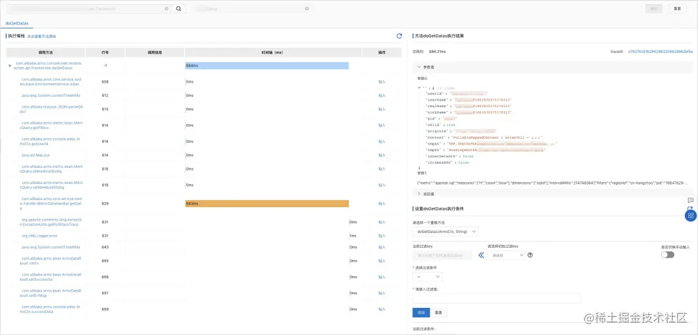Clear the TraceAction class input field
This screenshot has width=698, height=335.
tap(167, 8)
